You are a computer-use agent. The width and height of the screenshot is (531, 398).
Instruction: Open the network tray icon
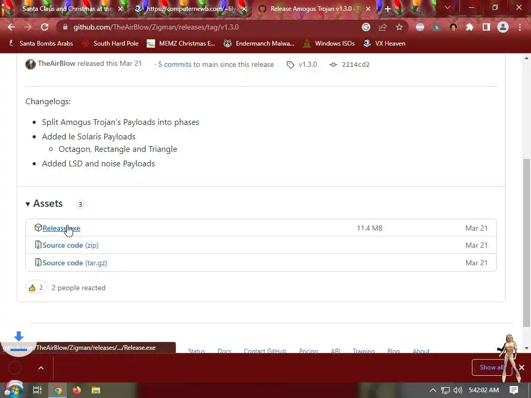pyautogui.click(x=445, y=390)
